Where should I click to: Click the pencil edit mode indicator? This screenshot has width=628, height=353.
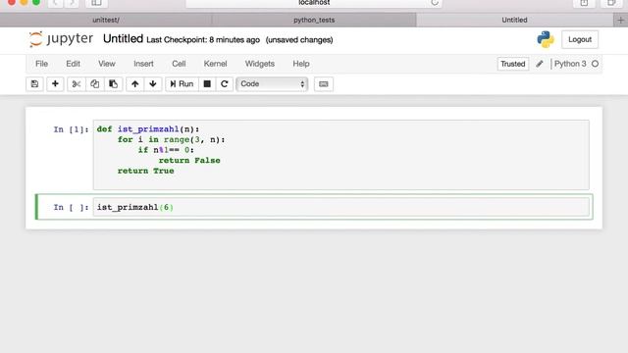540,64
